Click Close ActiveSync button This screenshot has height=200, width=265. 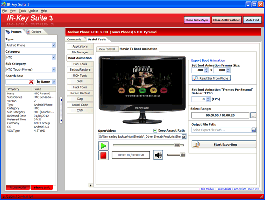tap(197, 20)
